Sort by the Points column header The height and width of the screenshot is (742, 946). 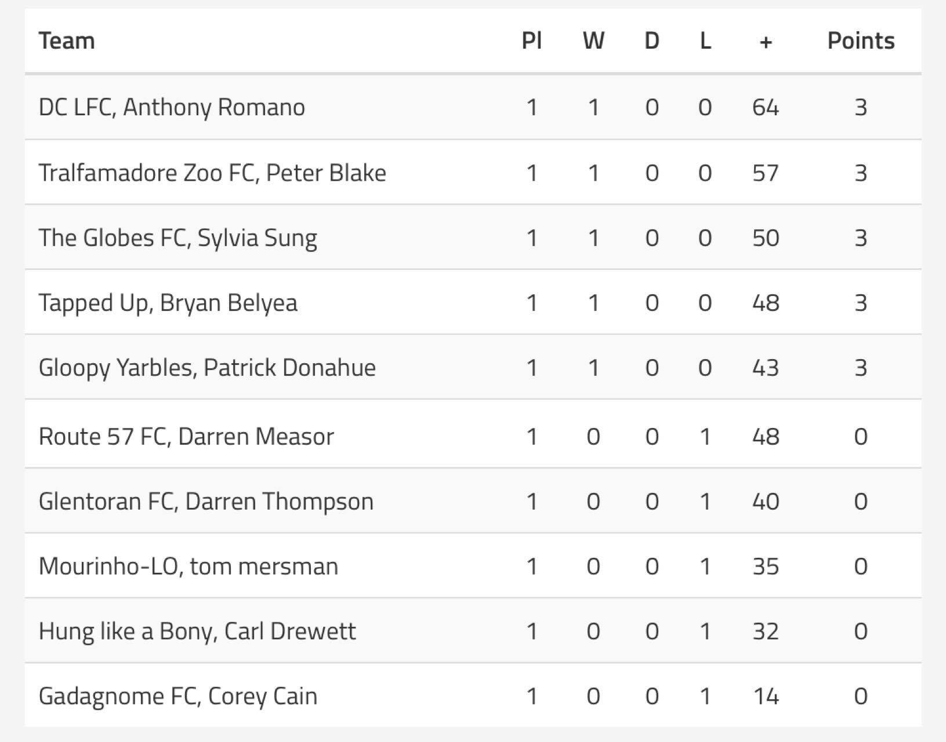click(x=861, y=41)
